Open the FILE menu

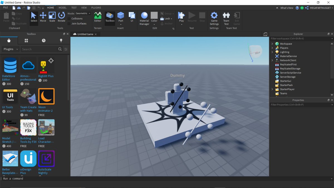pyautogui.click(x=6, y=8)
